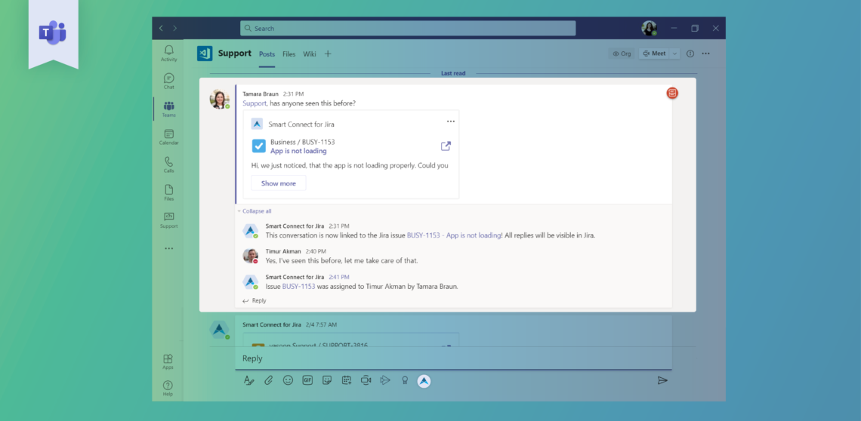
Task: Go to Calendar in the left rail
Action: tap(168, 137)
